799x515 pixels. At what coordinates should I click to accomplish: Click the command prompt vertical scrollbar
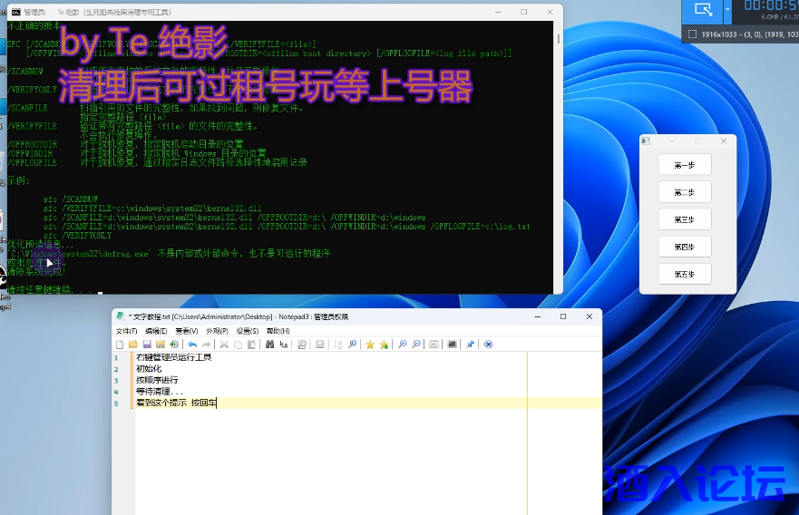[x=558, y=136]
